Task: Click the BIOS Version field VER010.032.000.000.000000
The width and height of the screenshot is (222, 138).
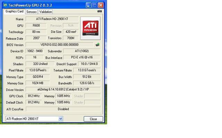Action: point(59,45)
